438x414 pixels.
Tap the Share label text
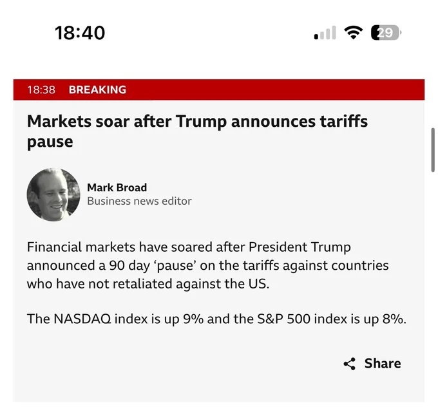tap(383, 364)
